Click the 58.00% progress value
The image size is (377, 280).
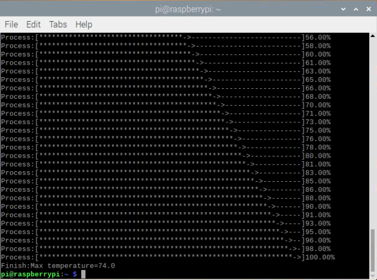click(x=318, y=46)
